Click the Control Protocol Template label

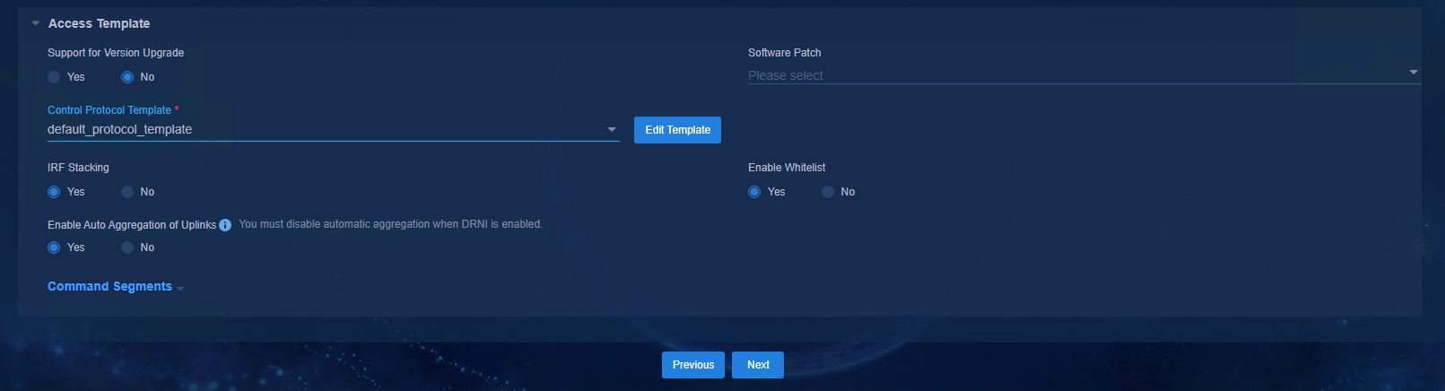109,110
